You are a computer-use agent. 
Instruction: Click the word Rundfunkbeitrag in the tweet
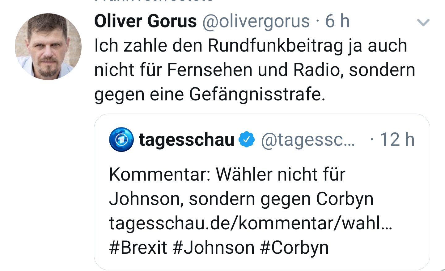coord(275,46)
